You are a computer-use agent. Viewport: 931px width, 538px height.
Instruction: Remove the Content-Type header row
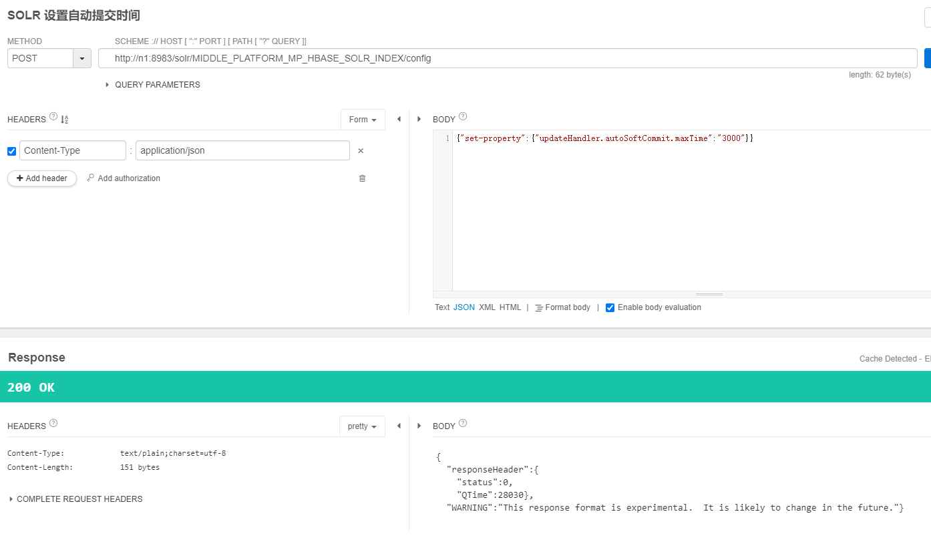(361, 151)
